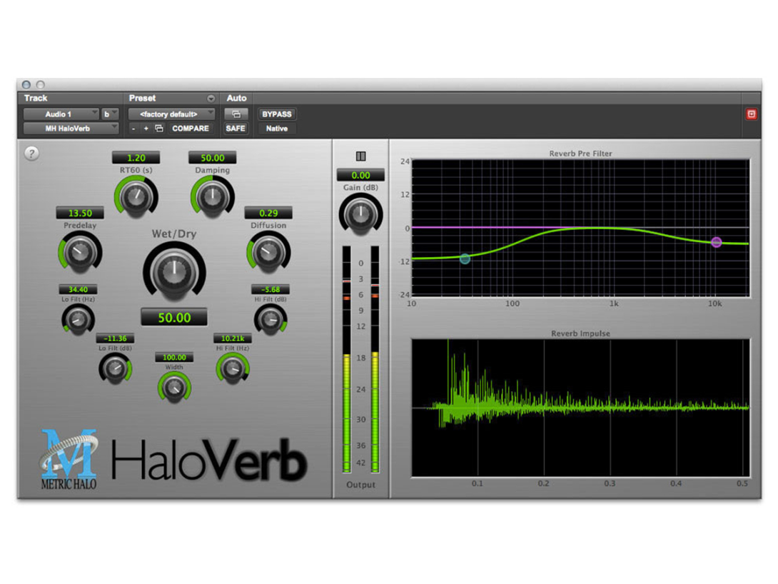Click the large Wet/Dry knob
The height and width of the screenshot is (584, 778).
click(174, 272)
